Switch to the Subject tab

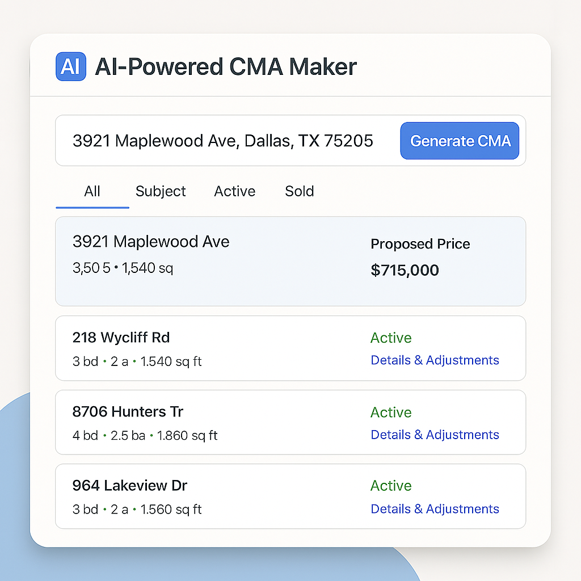pos(161,191)
